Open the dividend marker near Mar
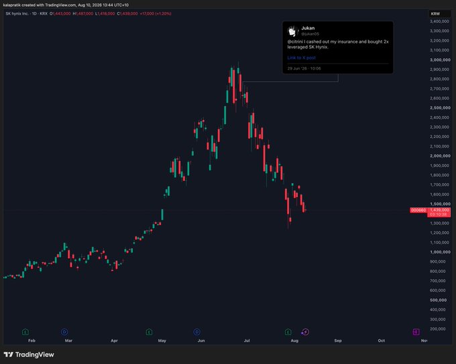The height and width of the screenshot is (364, 456). click(x=64, y=332)
